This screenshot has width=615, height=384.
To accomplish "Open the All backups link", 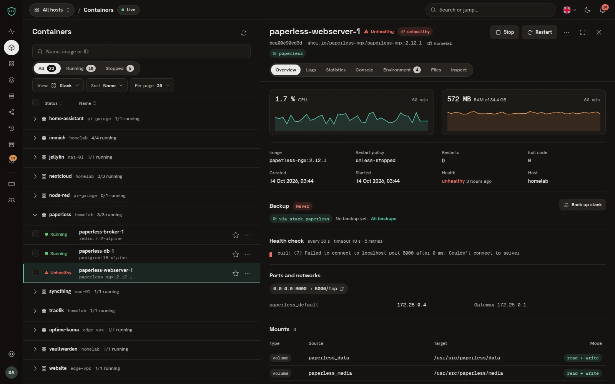I will 383,218.
